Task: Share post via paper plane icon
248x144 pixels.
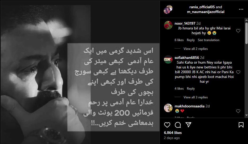Action: 188,125
